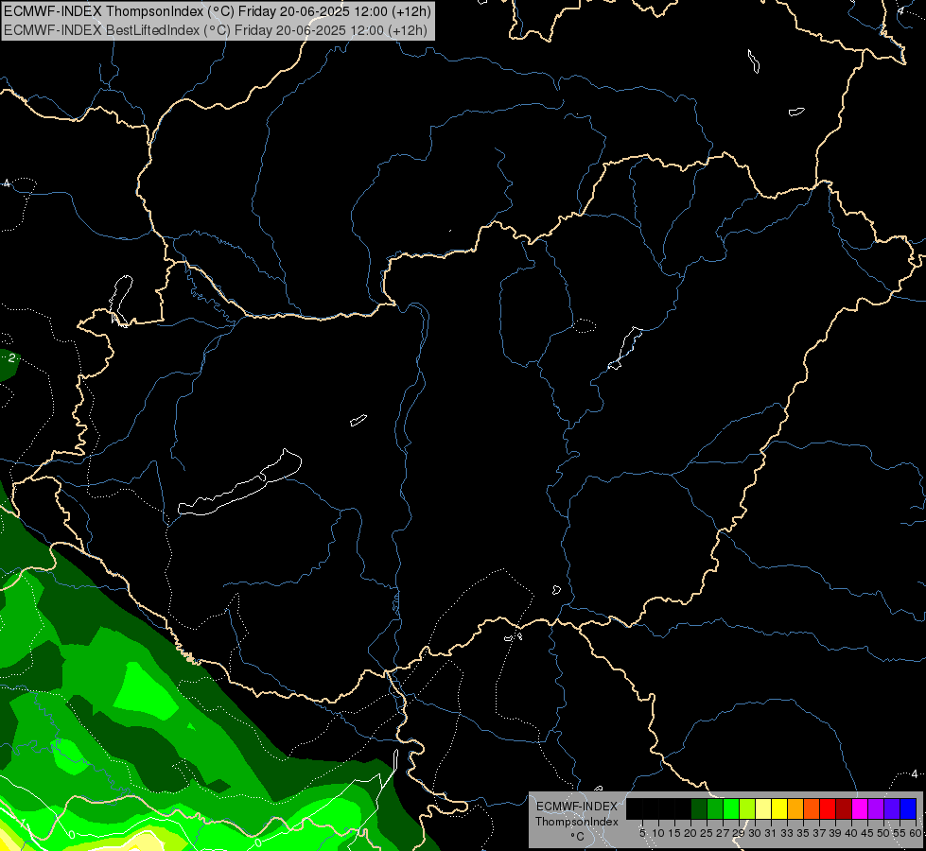Click the legend tick label 27
926x851 pixels.
click(x=723, y=833)
